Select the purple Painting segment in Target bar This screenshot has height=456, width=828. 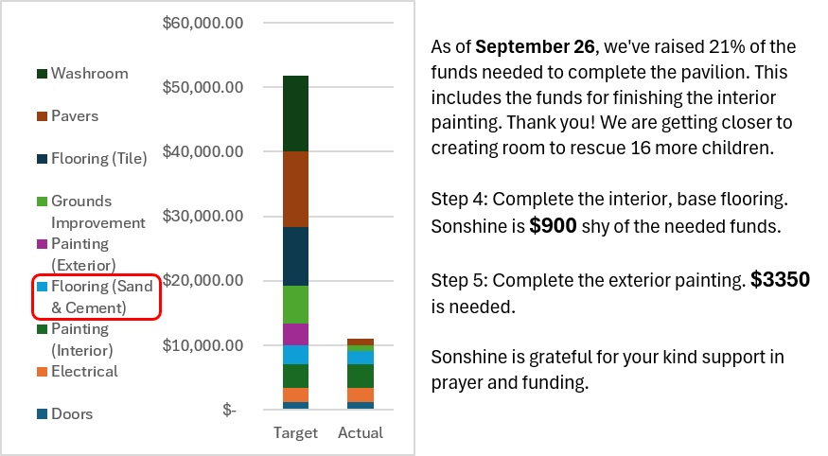coord(295,334)
